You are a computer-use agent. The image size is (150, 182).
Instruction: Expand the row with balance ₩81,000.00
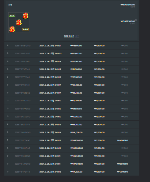pyautogui.click(x=8, y=69)
